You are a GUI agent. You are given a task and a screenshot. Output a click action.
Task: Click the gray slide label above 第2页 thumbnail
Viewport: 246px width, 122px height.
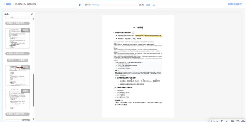17,60
